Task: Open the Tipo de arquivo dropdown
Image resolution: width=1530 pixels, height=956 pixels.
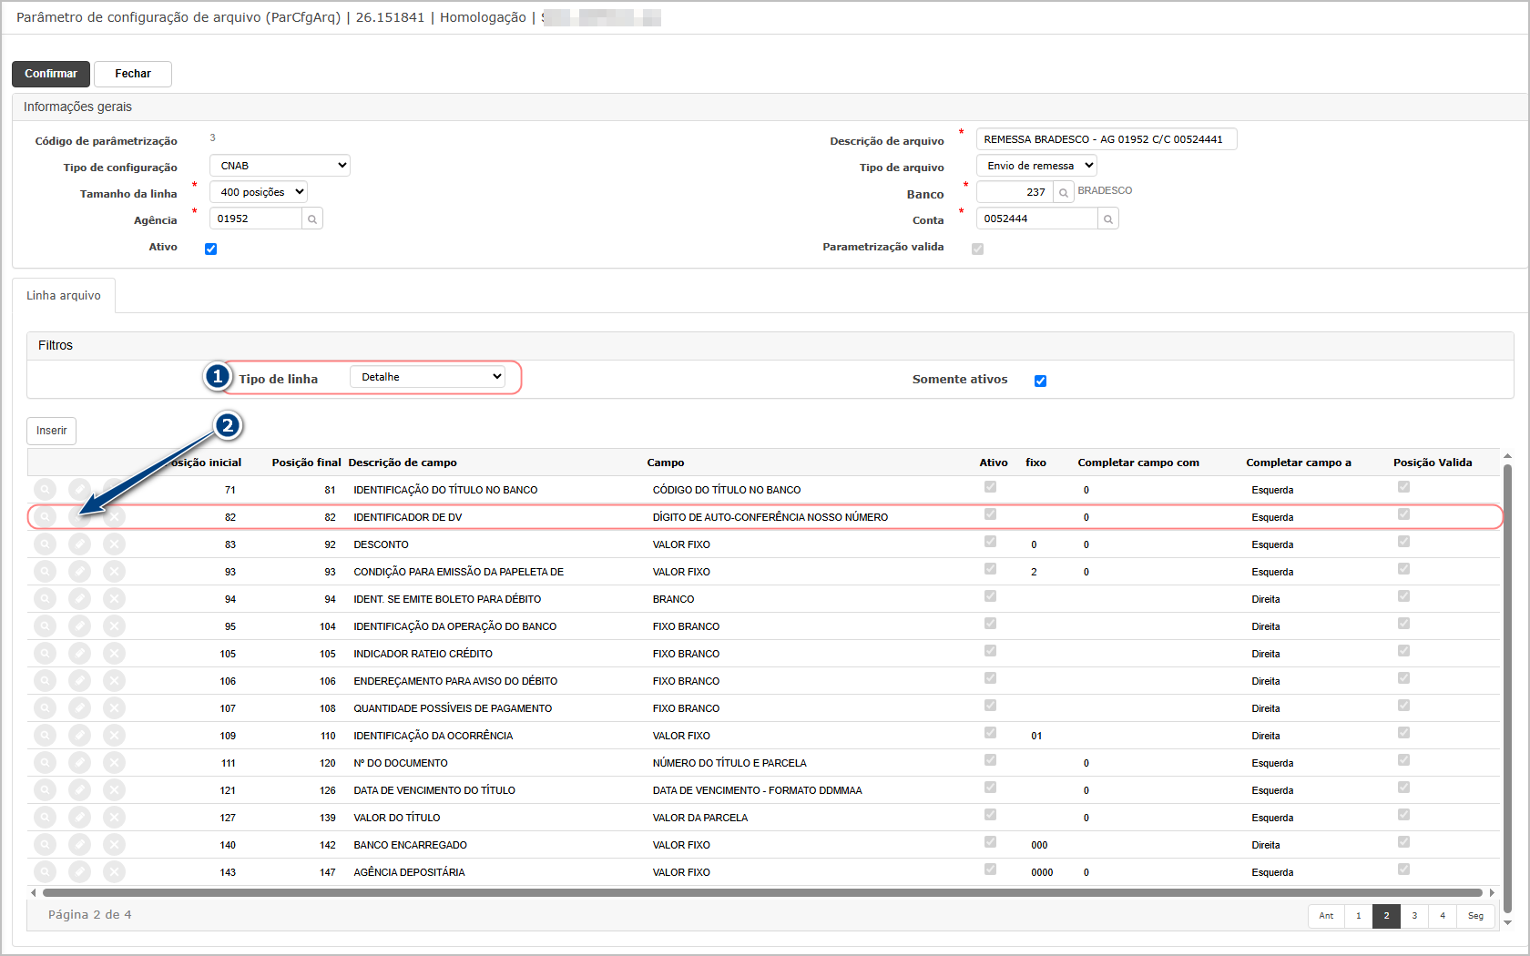Action: coord(1036,166)
